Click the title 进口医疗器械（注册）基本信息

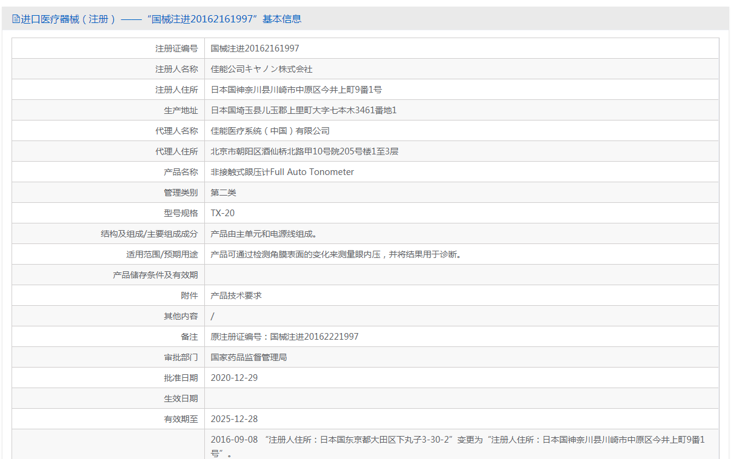point(161,19)
